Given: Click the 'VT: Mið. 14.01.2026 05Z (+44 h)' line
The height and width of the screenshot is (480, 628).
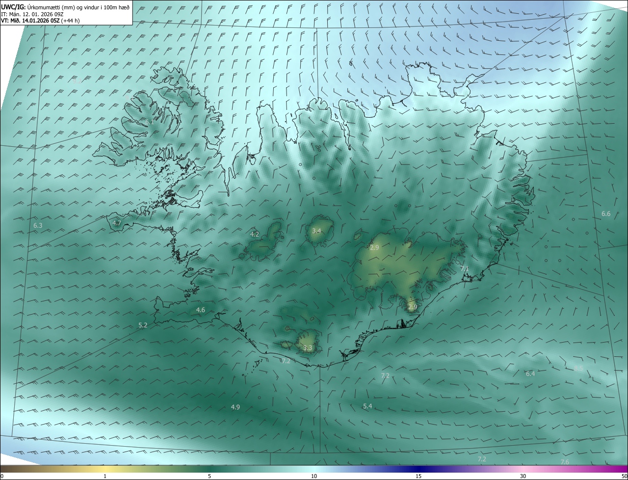Looking at the screenshot, I should tap(40, 20).
